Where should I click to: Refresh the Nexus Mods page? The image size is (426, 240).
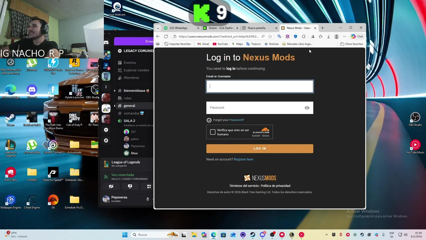click(166, 36)
